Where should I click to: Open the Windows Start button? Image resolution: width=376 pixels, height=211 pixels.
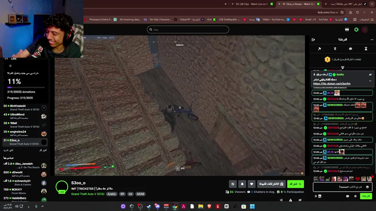tap(252, 206)
